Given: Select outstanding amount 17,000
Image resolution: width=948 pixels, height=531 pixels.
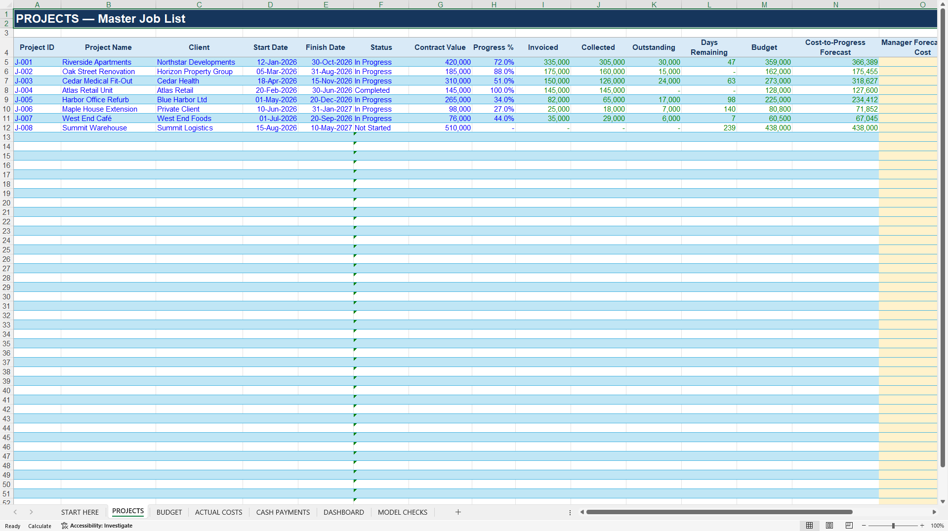Looking at the screenshot, I should pos(654,100).
